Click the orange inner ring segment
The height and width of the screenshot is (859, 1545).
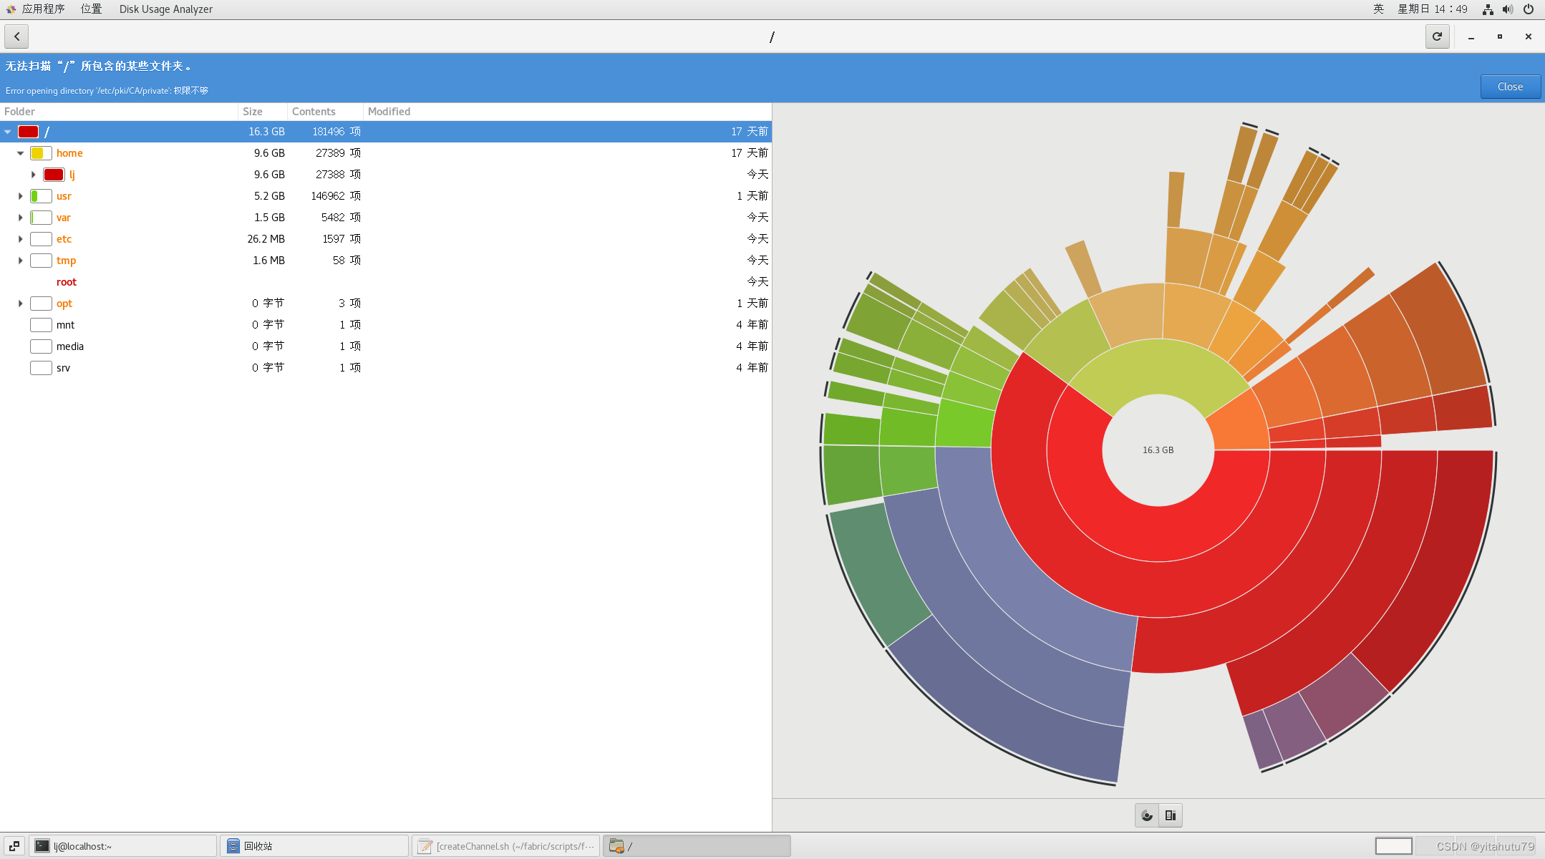1240,424
